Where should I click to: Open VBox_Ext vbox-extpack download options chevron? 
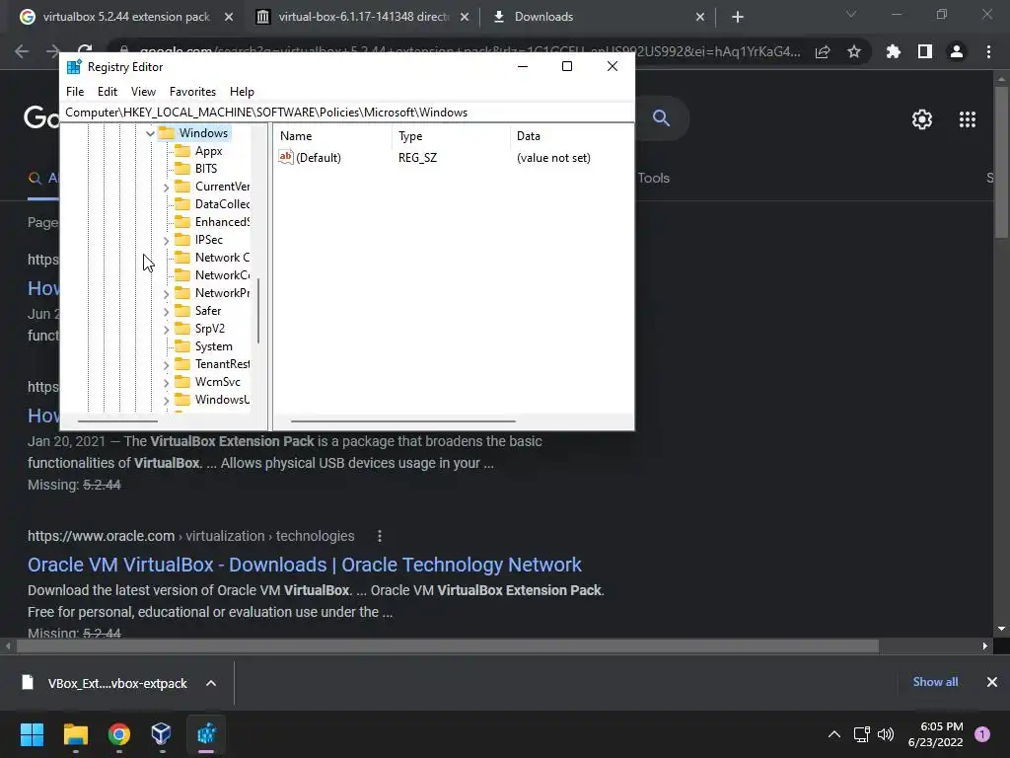point(211,683)
